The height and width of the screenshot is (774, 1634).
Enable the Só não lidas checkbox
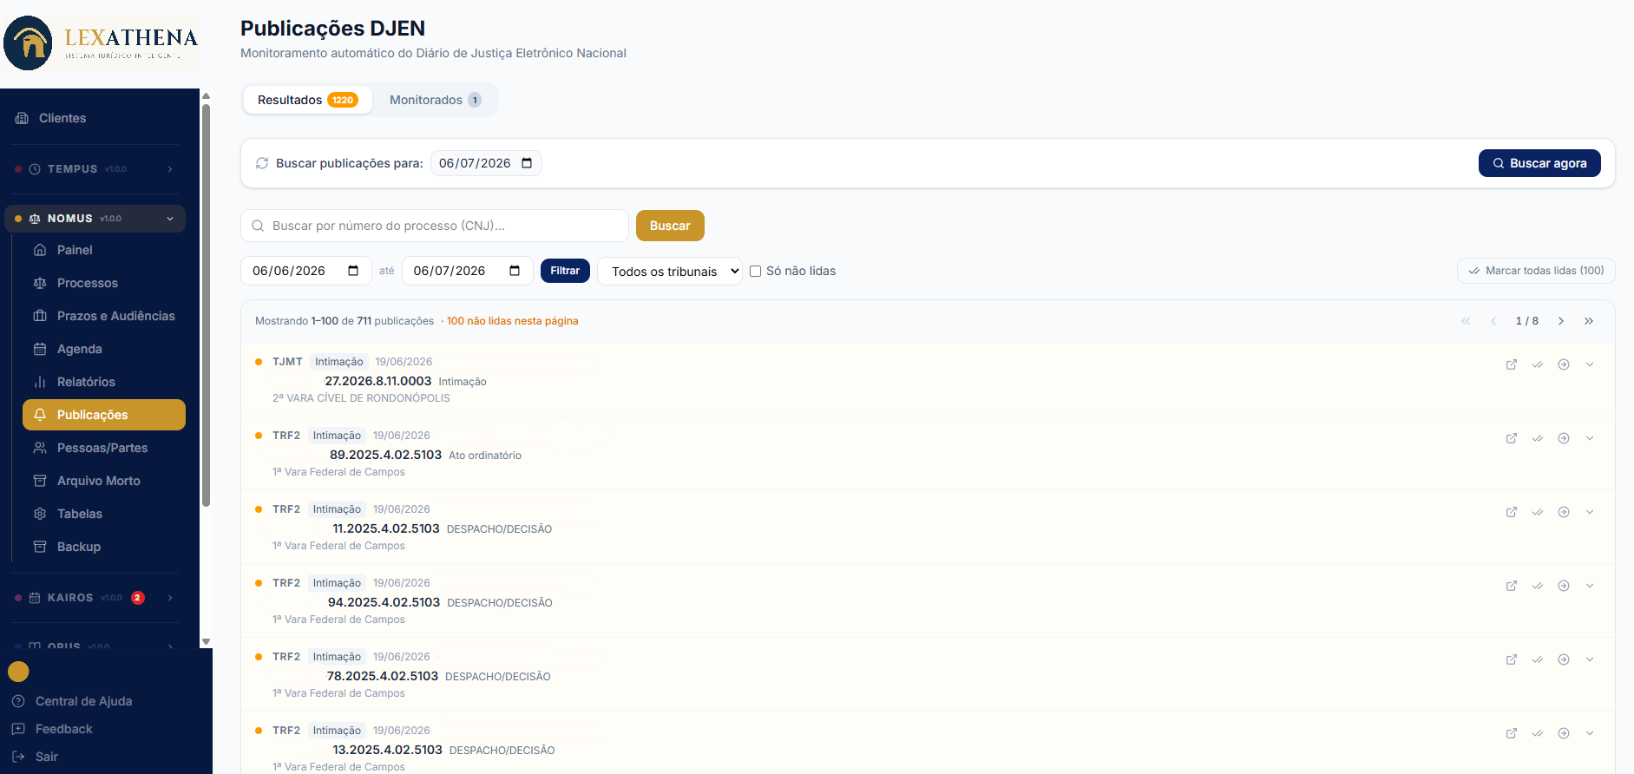[756, 271]
